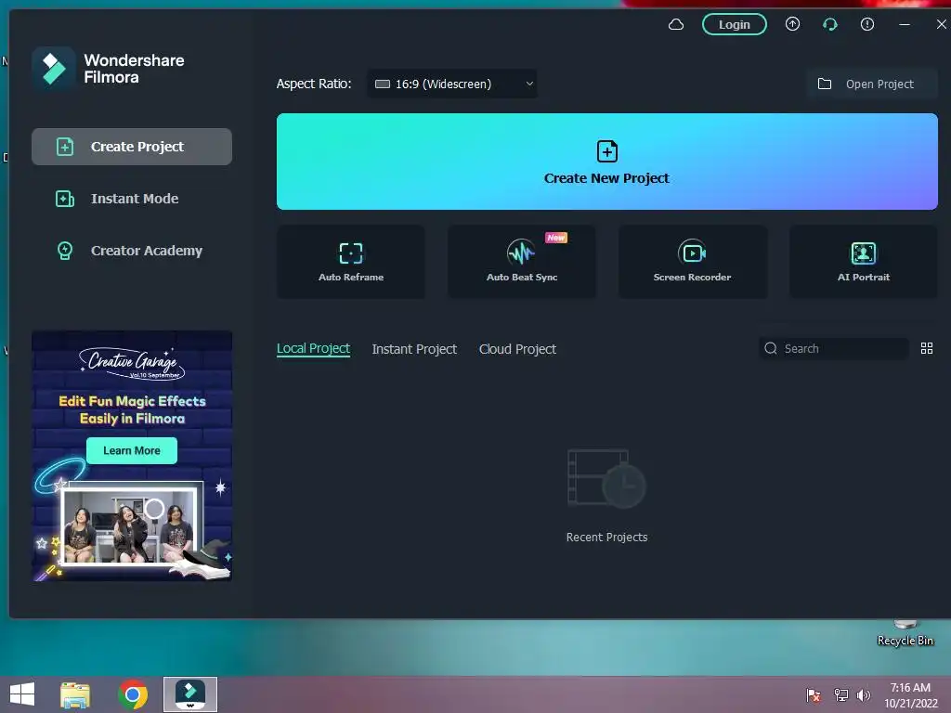Click the project Search field
Screen dimensions: 951x713
834,349
